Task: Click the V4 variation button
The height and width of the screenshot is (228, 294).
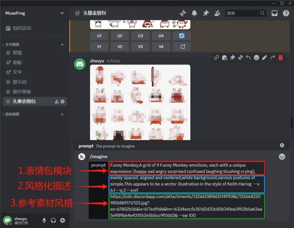Action: pos(161,47)
